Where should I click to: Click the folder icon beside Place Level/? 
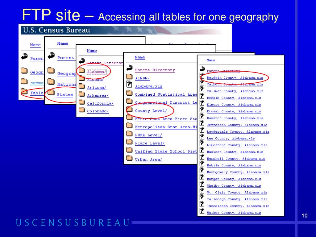pos(129,142)
